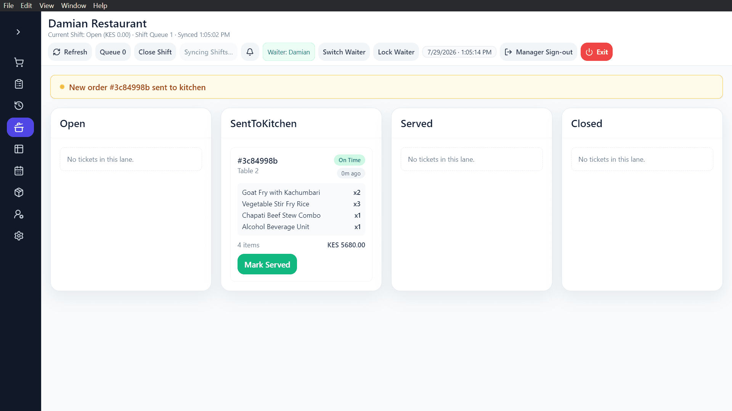Open the calendar sidebar icon
This screenshot has width=732, height=411.
click(x=19, y=171)
